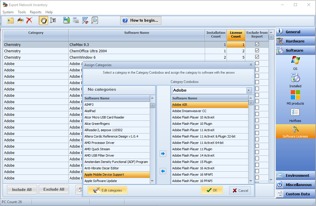Expand the Miscellaneous sidebar section
316x206 pixels.
(x=295, y=185)
